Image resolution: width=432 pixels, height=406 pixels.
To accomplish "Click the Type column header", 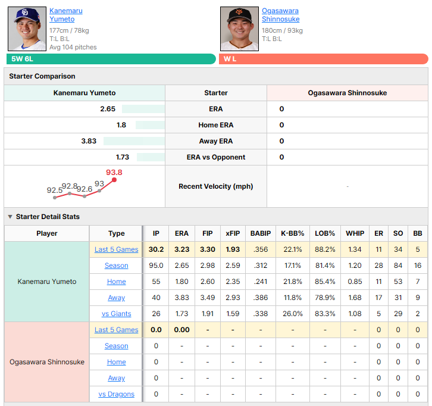I will click(x=116, y=233).
